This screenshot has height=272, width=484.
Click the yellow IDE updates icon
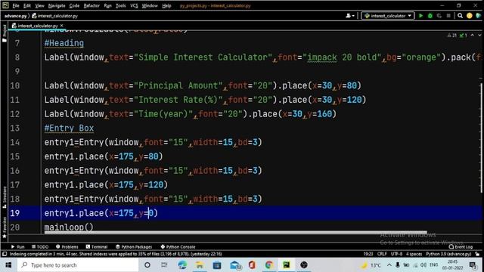click(470, 16)
